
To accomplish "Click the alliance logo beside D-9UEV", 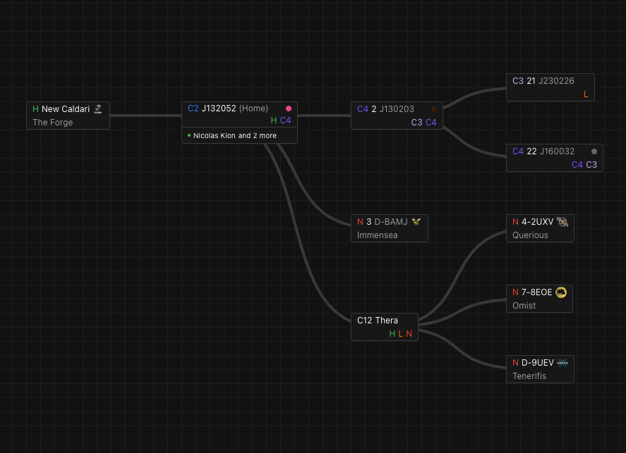I will click(x=563, y=362).
